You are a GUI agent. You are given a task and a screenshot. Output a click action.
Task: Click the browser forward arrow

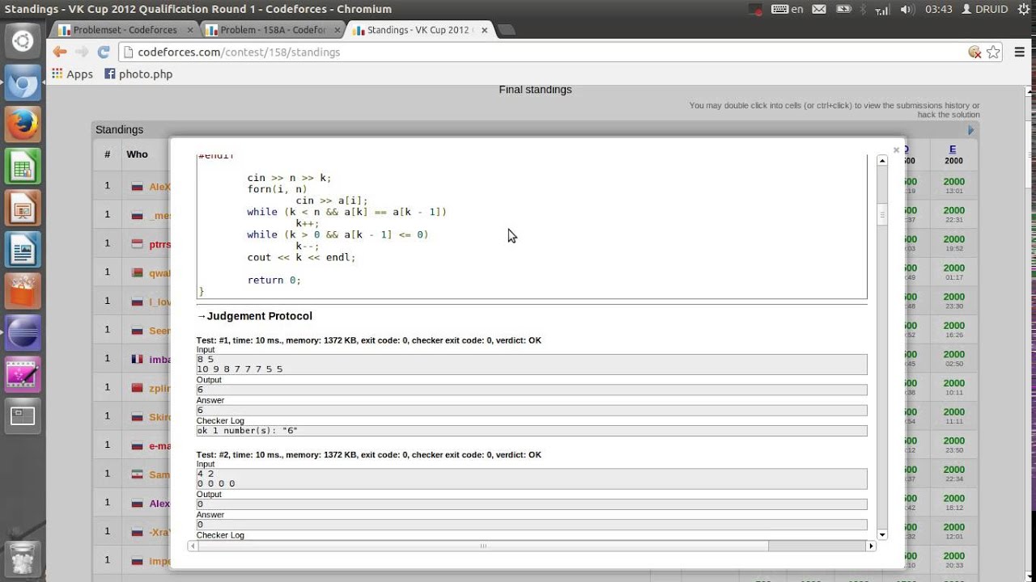(82, 52)
